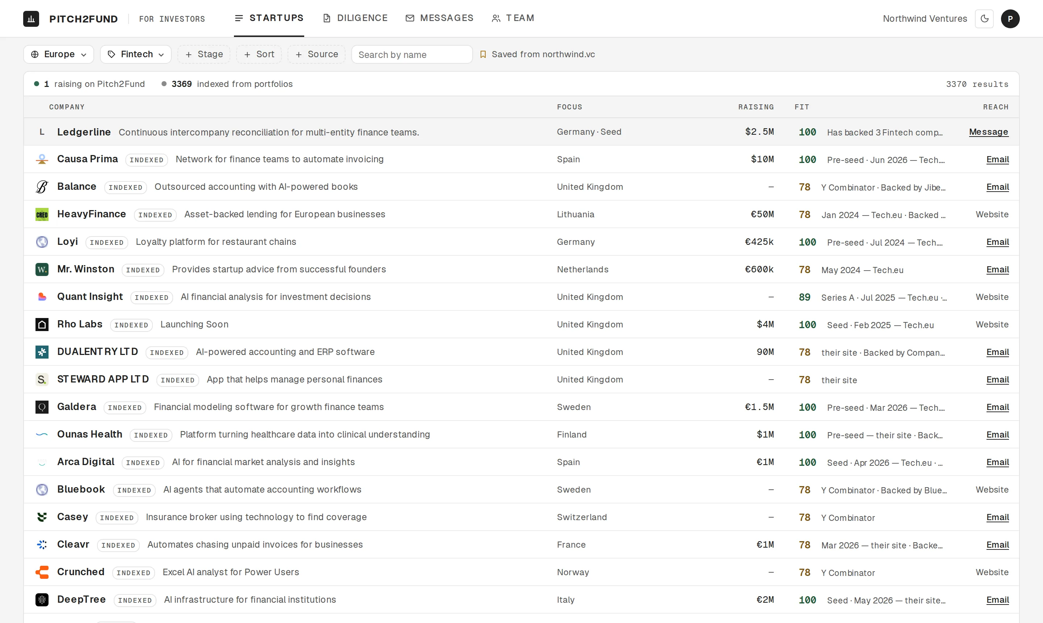
Task: Click the Quant Insight logo icon
Action: coord(42,297)
